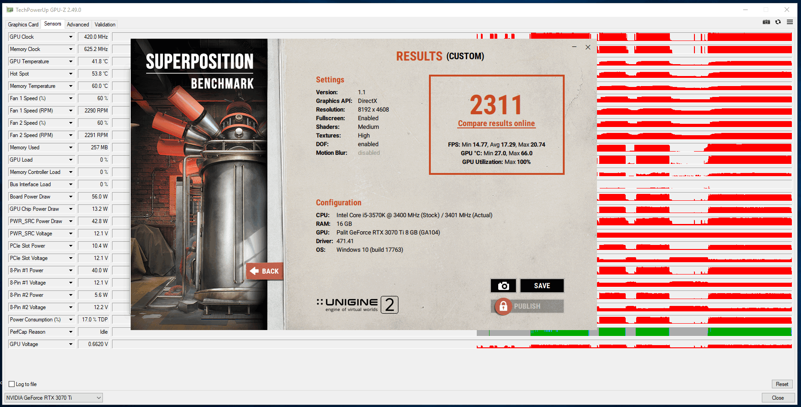Open the GPU-Z hamburger menu
801x407 pixels.
click(790, 22)
